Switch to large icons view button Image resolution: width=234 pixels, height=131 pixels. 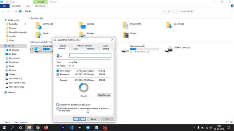point(231,122)
